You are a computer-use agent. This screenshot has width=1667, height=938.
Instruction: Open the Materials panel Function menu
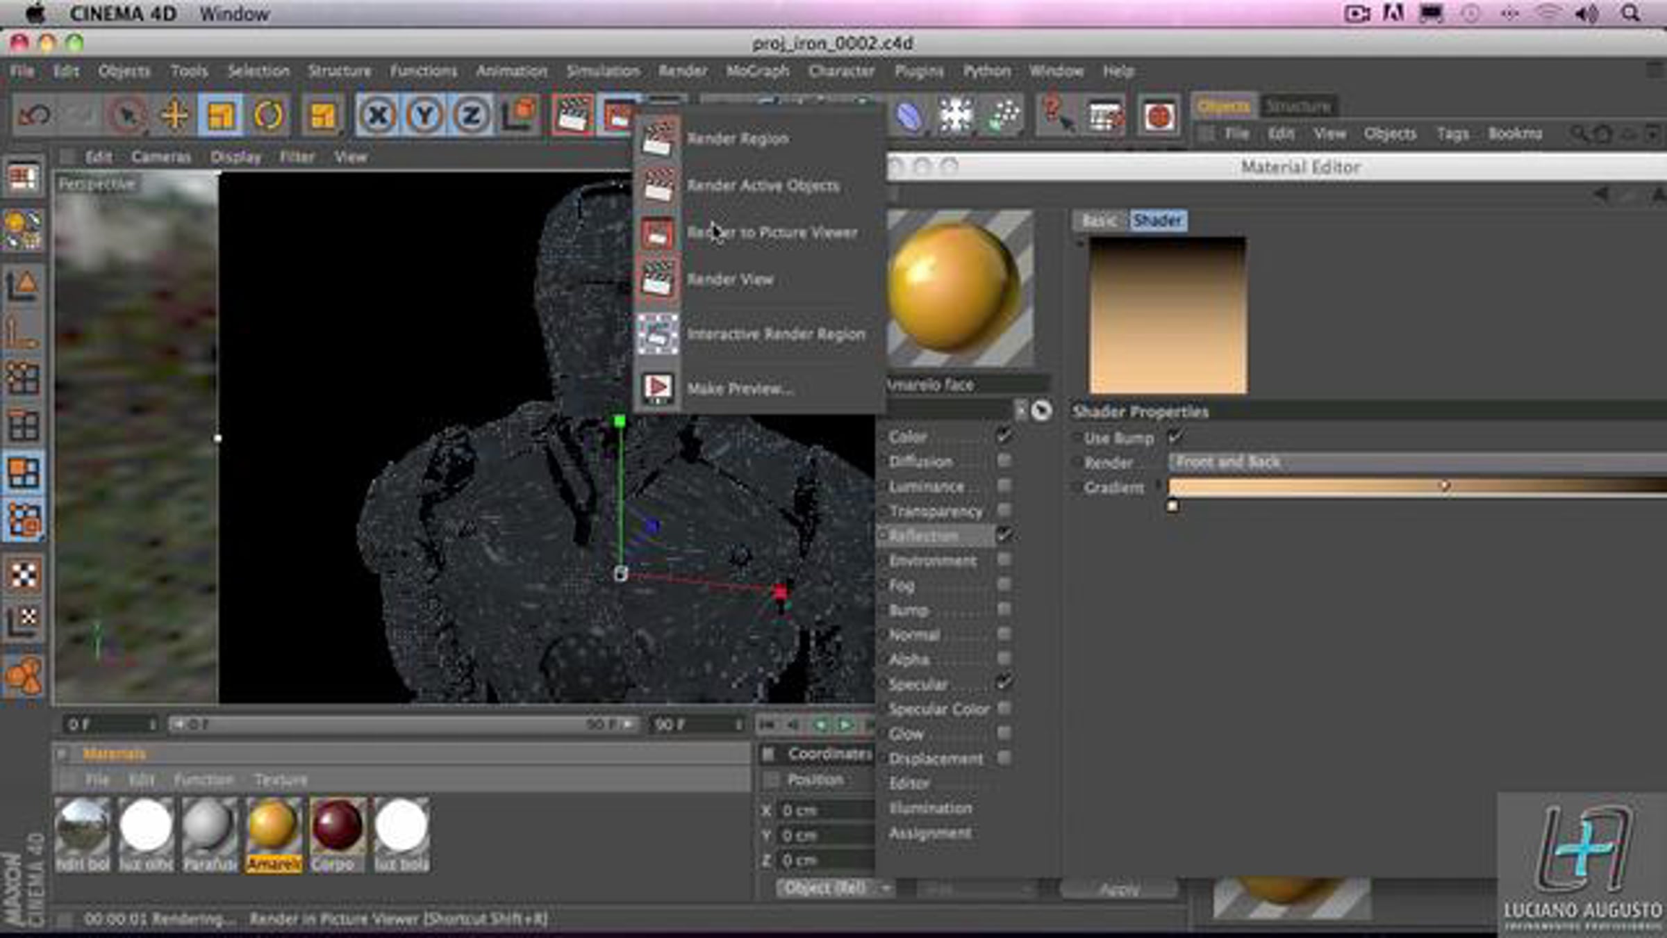(204, 780)
